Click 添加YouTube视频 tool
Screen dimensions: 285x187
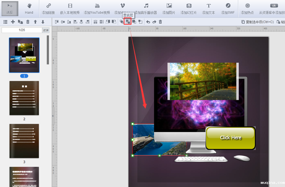coord(97,9)
